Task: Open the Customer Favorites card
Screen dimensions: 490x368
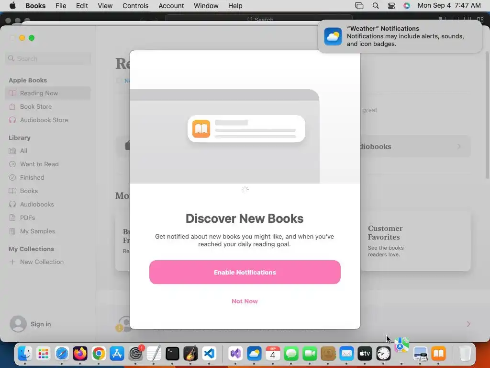Action: [415, 241]
